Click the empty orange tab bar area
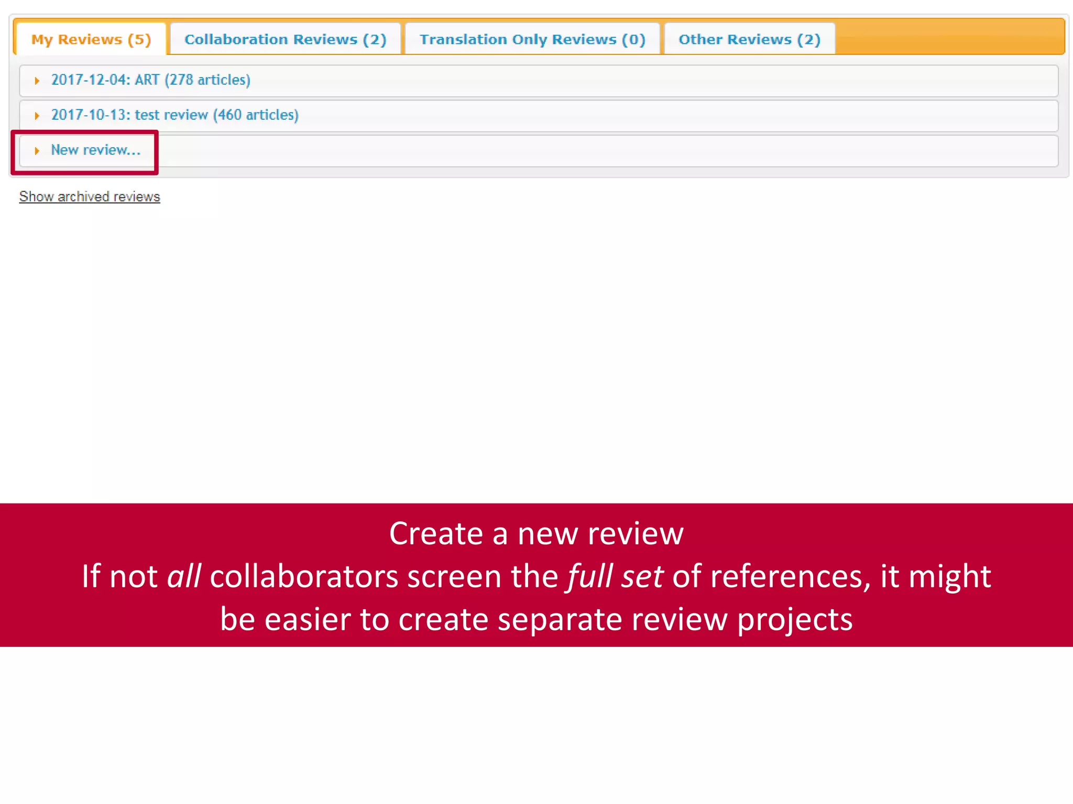1073x804 pixels. pyautogui.click(x=948, y=38)
